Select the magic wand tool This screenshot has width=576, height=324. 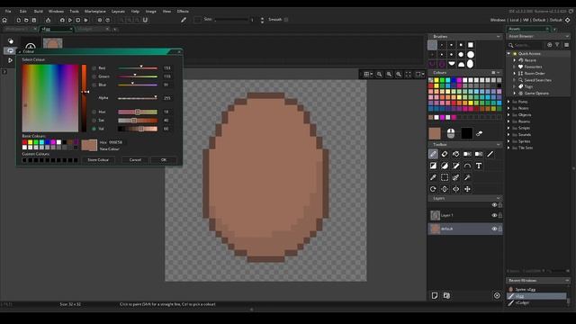coord(467,178)
